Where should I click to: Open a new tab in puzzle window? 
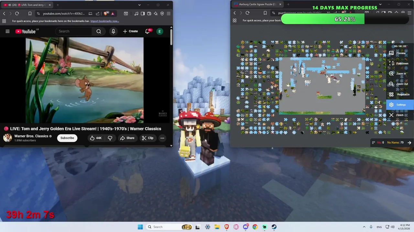[x=288, y=4]
